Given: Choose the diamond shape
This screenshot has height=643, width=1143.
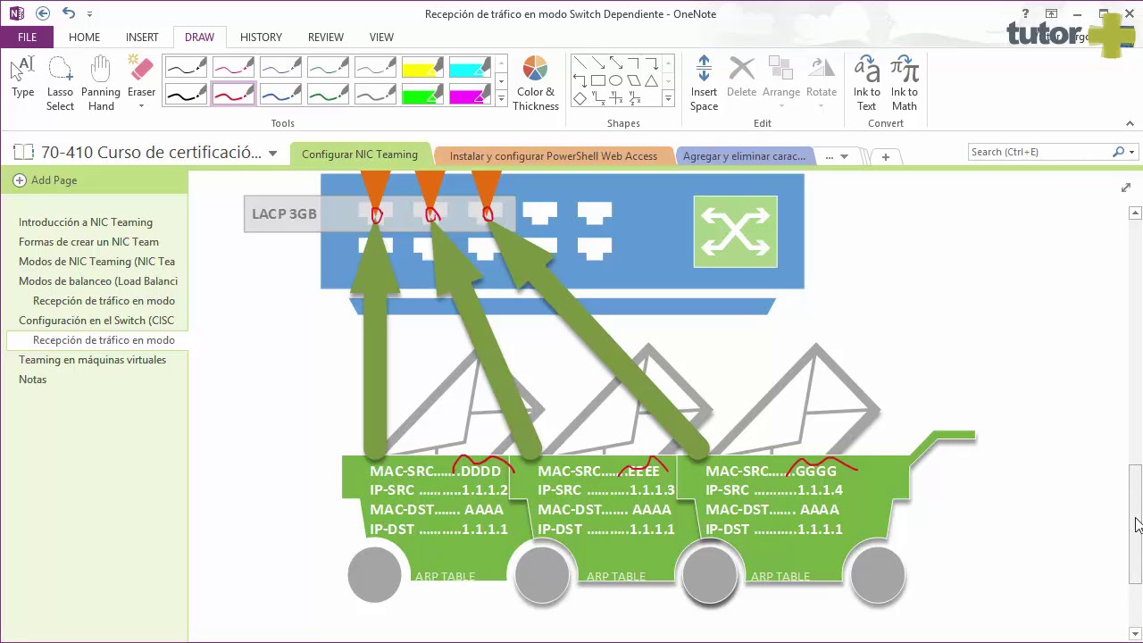Looking at the screenshot, I should coord(580,98).
